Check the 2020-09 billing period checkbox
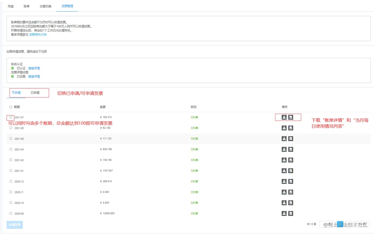 pyautogui.click(x=11, y=213)
